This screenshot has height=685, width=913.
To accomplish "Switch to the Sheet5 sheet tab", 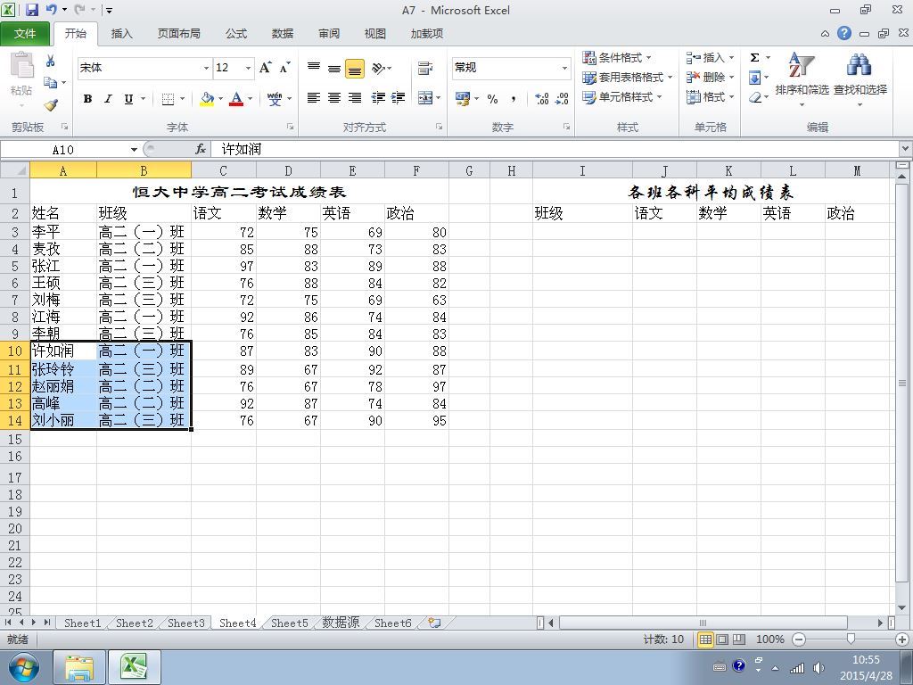I will click(290, 623).
